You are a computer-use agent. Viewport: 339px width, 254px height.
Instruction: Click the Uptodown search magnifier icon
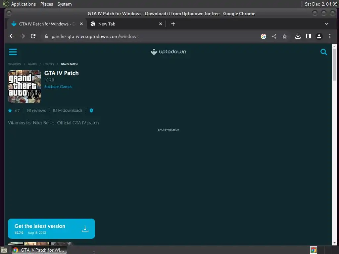click(x=323, y=52)
